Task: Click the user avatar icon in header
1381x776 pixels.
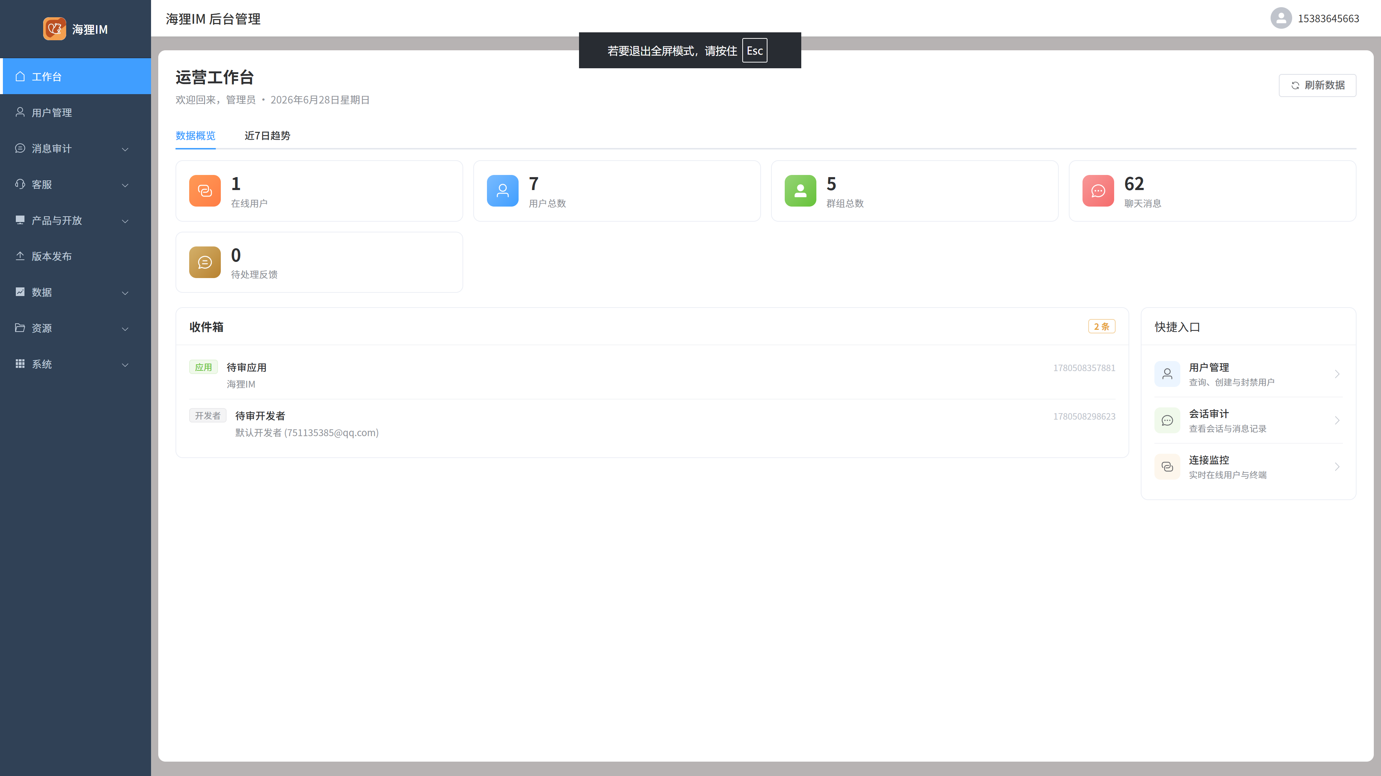Action: 1281,18
